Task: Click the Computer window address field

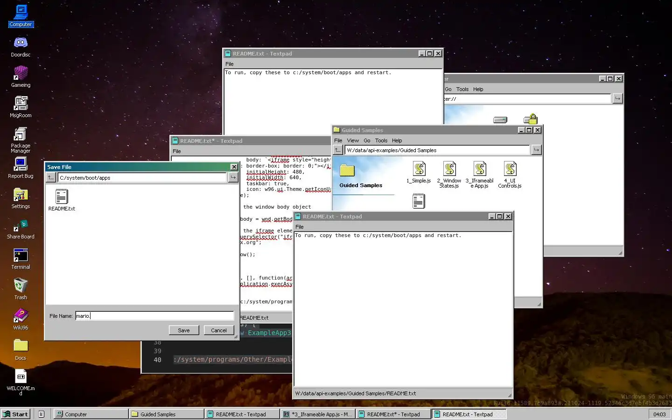Action: tap(527, 99)
